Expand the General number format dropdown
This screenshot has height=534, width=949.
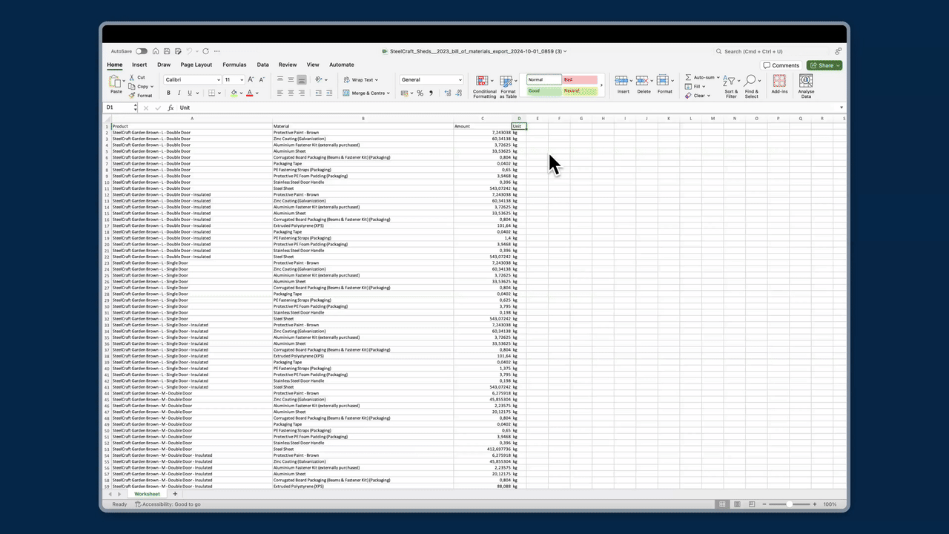click(x=460, y=79)
